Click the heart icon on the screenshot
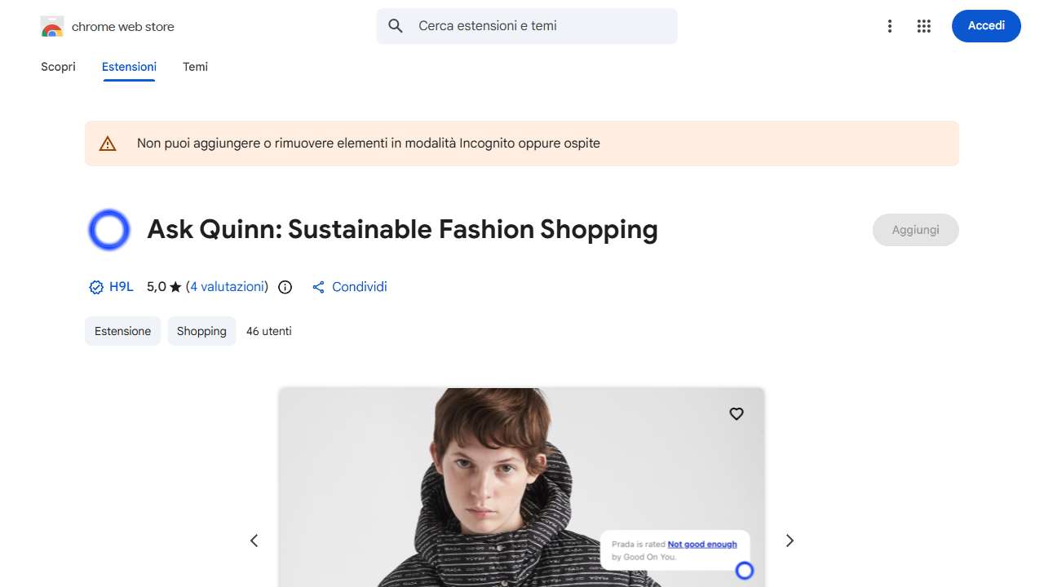Screen dimensions: 1044x587 pyautogui.click(x=736, y=414)
